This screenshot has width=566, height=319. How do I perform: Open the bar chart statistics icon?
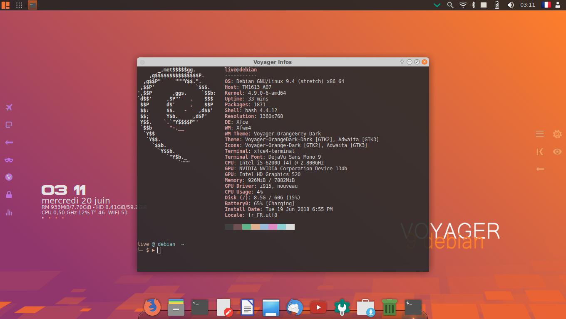9,212
